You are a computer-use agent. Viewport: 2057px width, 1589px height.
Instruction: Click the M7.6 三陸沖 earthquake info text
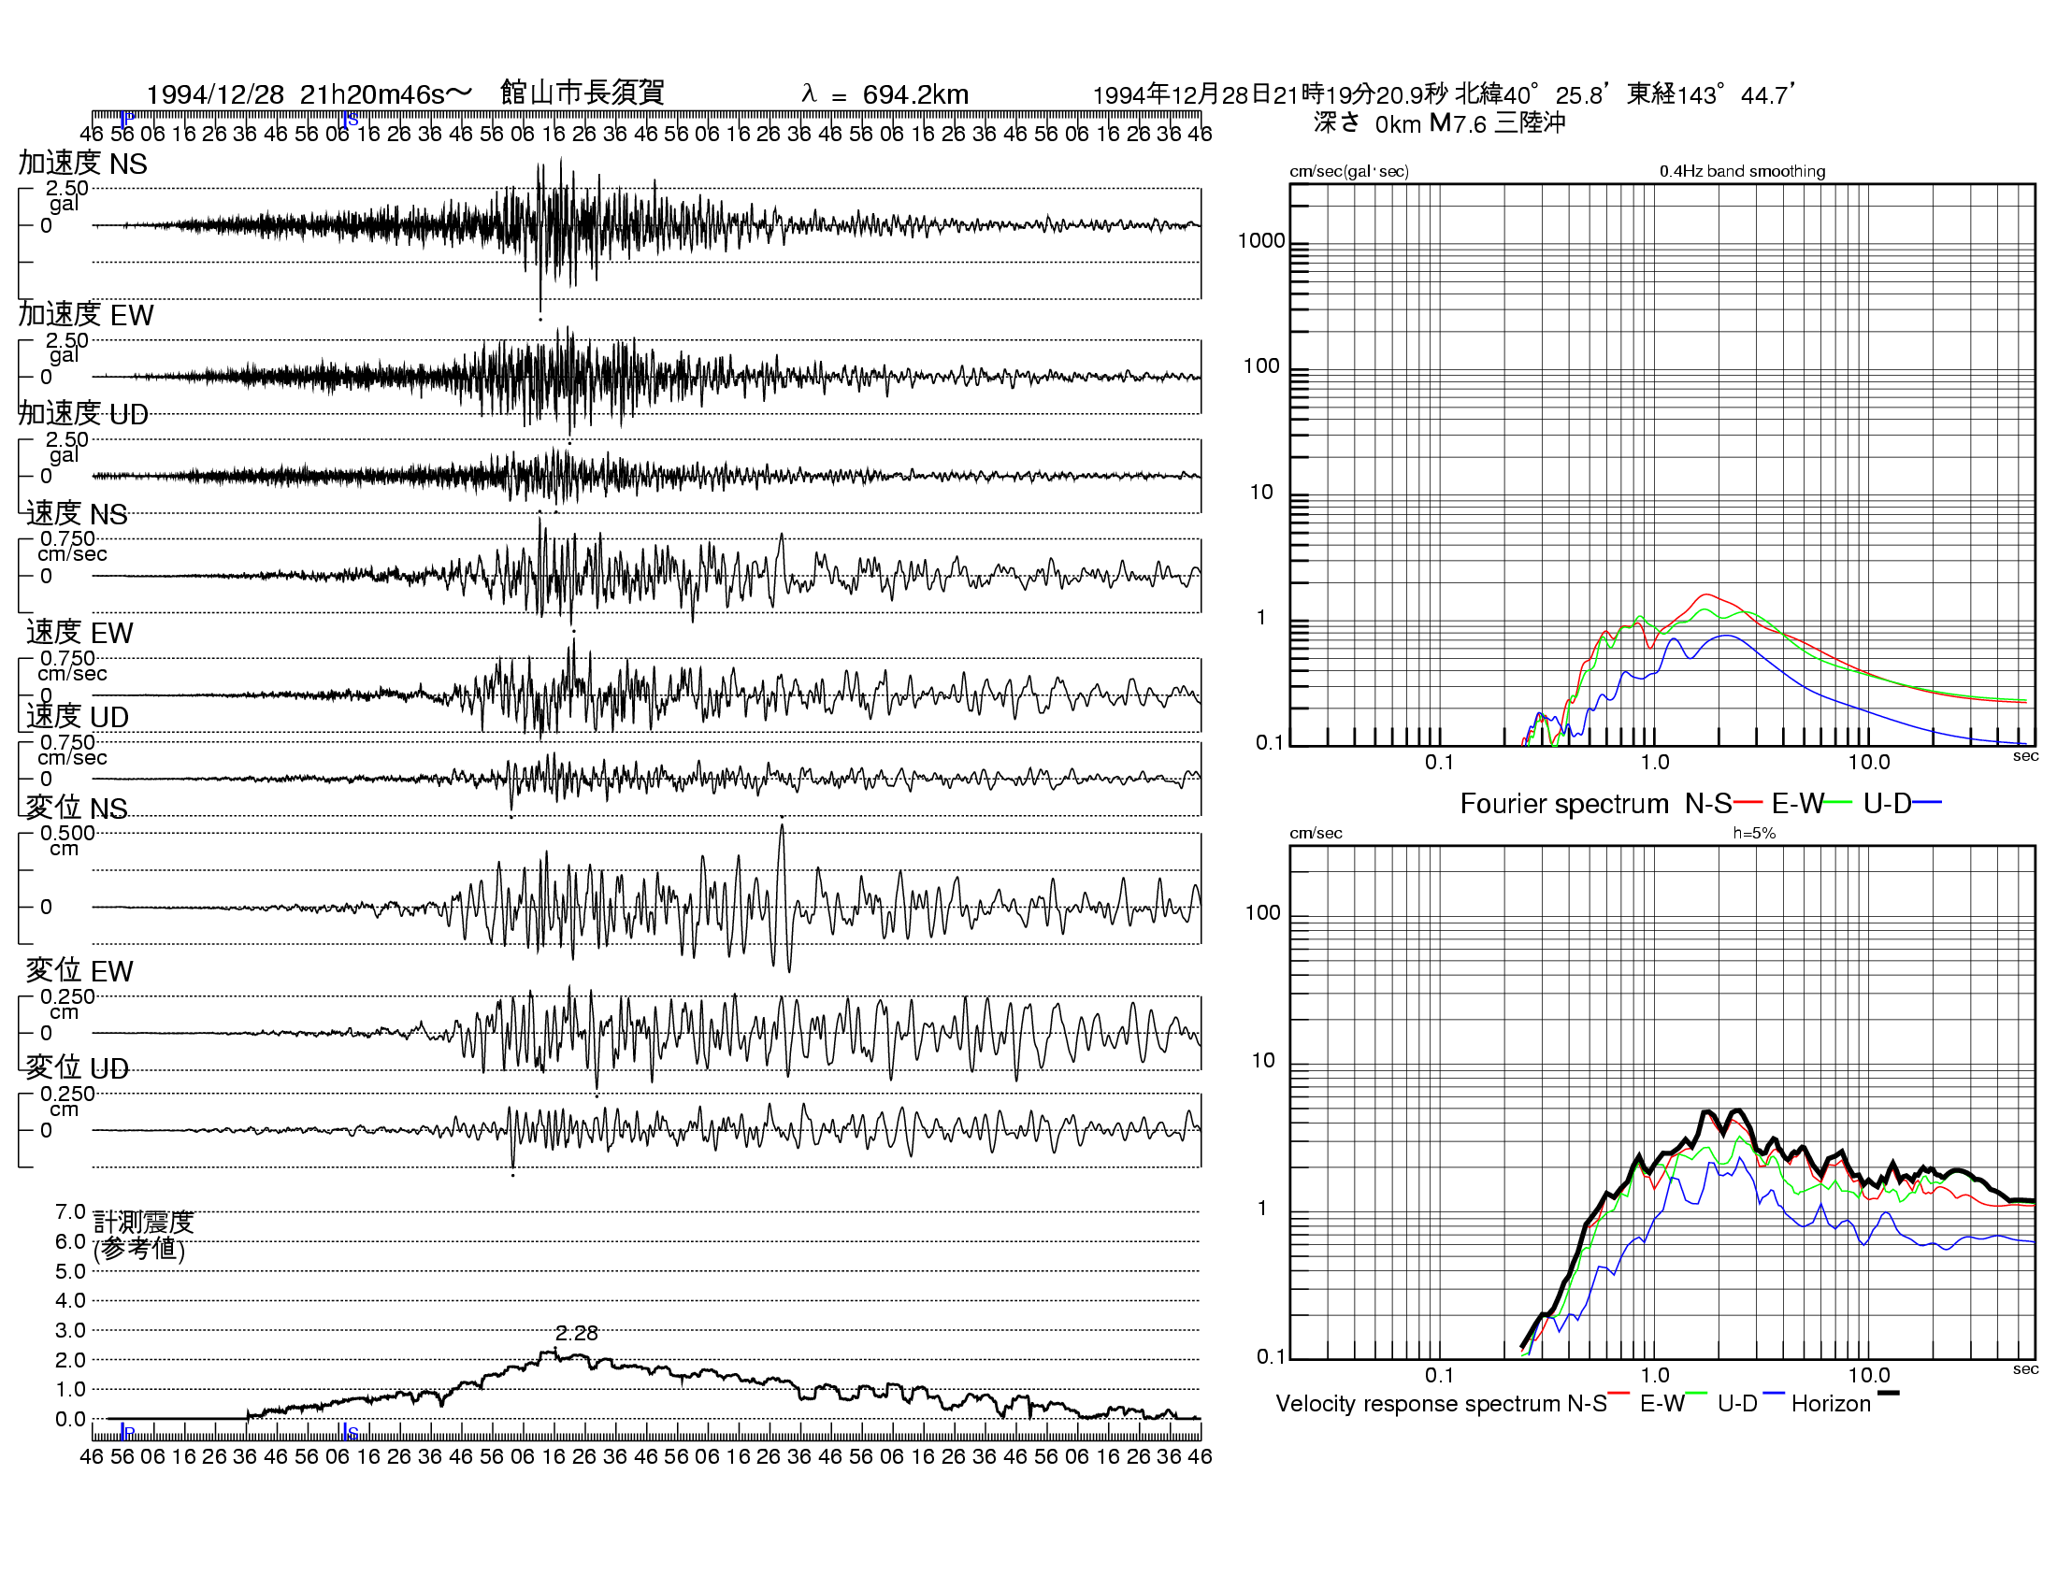(1497, 123)
